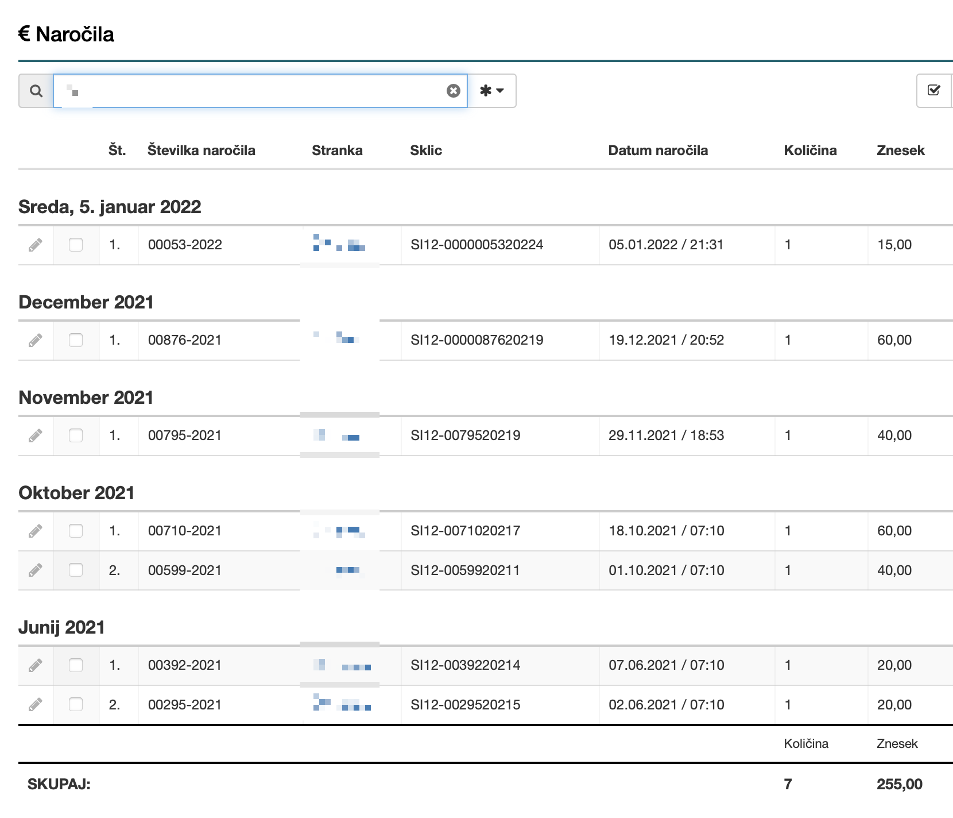Click date 19.12.2021 / 20:52

[x=666, y=340]
